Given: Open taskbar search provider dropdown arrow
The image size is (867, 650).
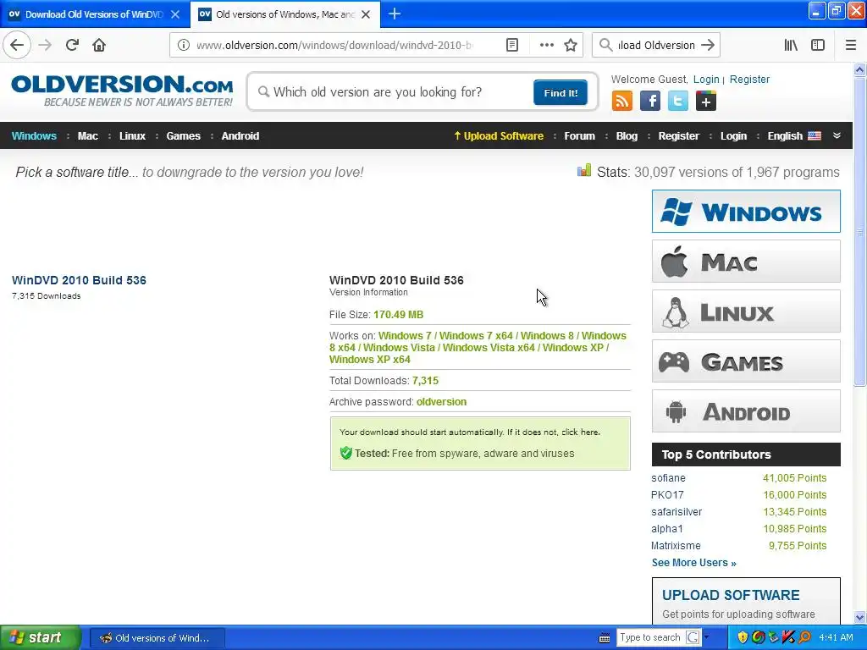Looking at the screenshot, I should (706, 637).
